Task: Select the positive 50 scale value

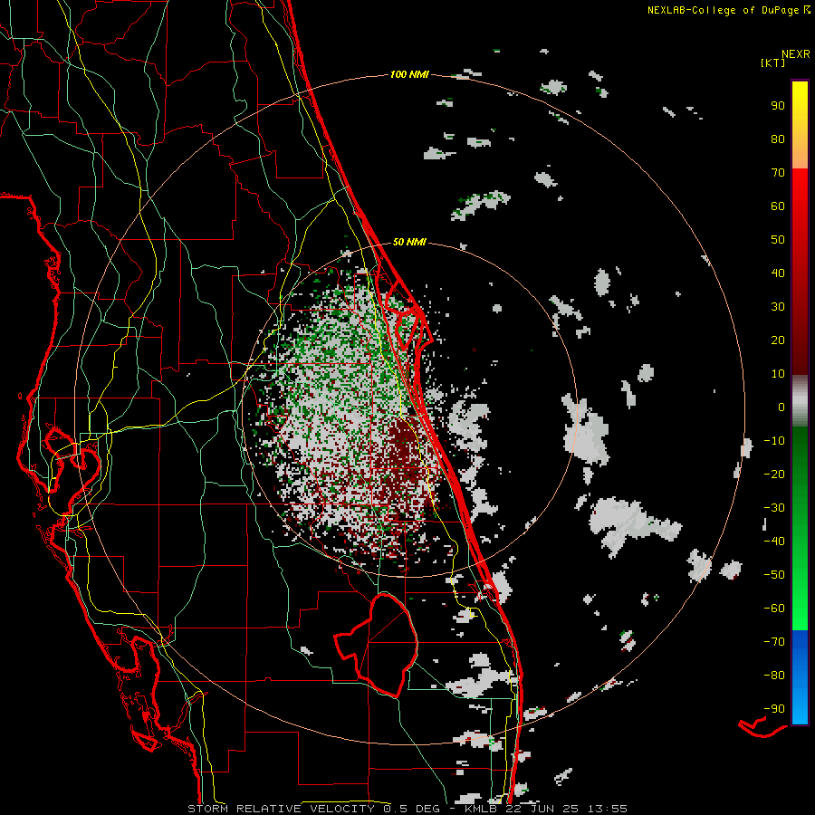Action: (x=778, y=240)
